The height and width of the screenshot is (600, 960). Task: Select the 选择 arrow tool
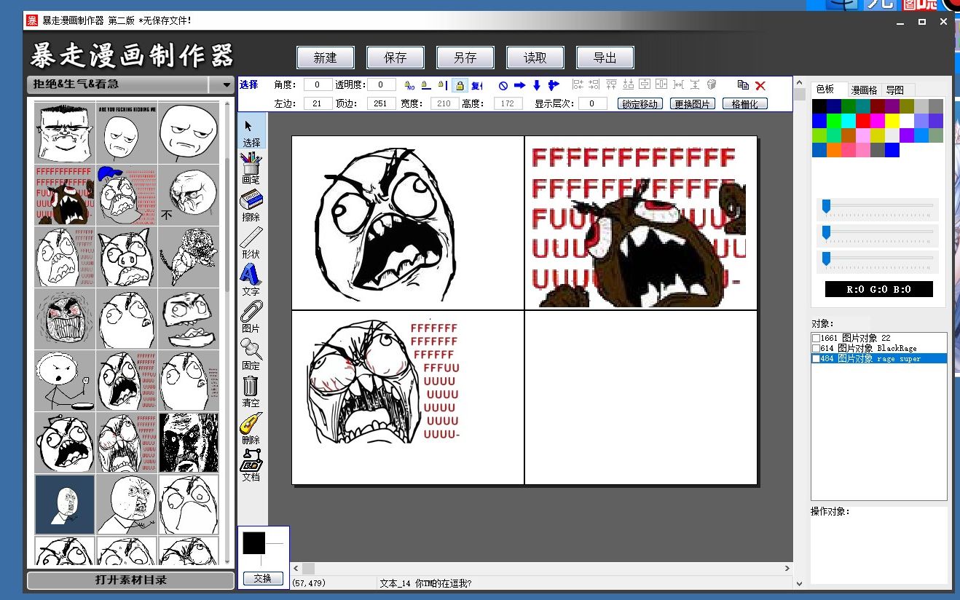[x=251, y=132]
